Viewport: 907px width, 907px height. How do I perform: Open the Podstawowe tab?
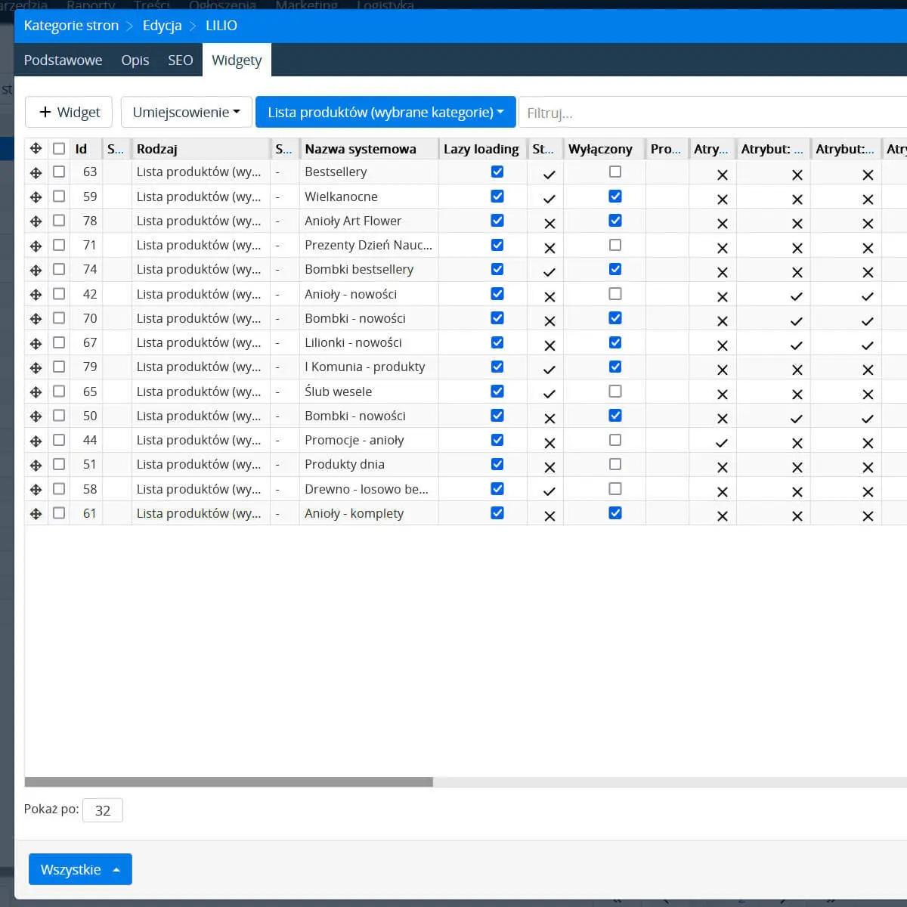point(63,60)
